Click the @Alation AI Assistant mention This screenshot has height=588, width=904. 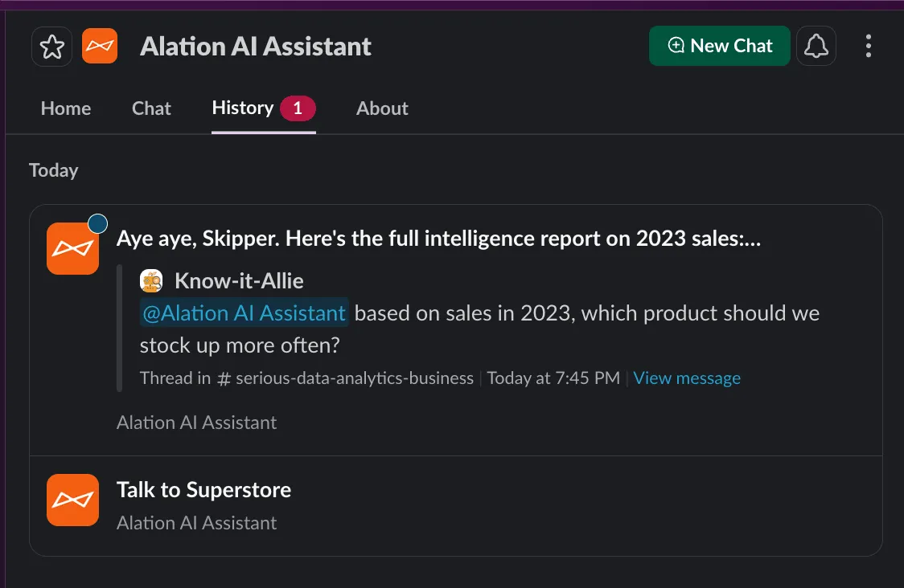click(244, 312)
